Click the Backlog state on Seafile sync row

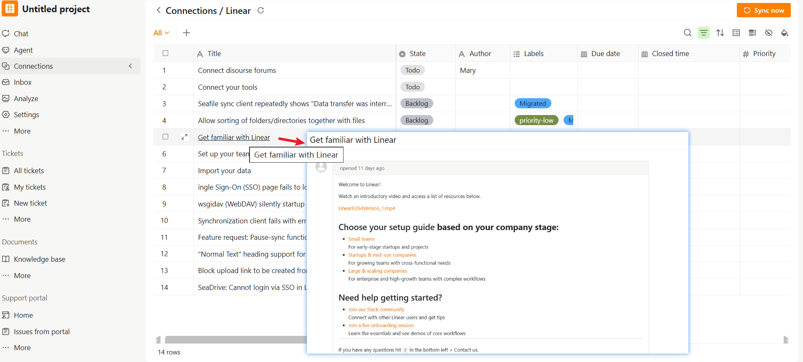tap(416, 104)
